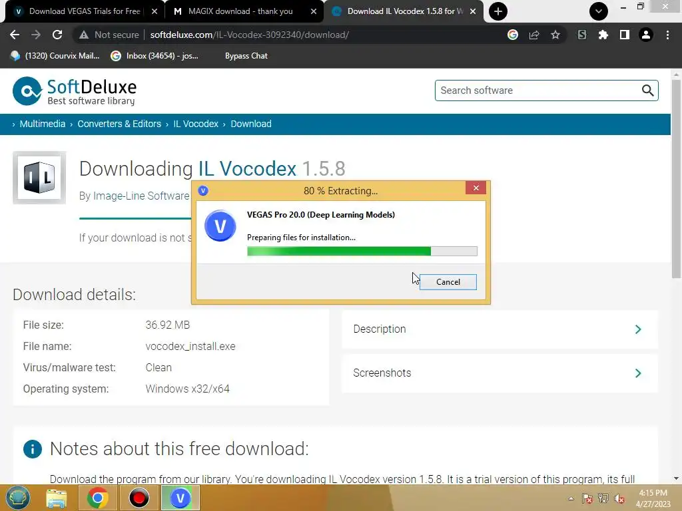The height and width of the screenshot is (511, 682).
Task: Reload the SoftDeluxe page
Action: point(57,35)
